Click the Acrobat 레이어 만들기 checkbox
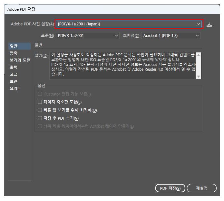 tap(40, 126)
